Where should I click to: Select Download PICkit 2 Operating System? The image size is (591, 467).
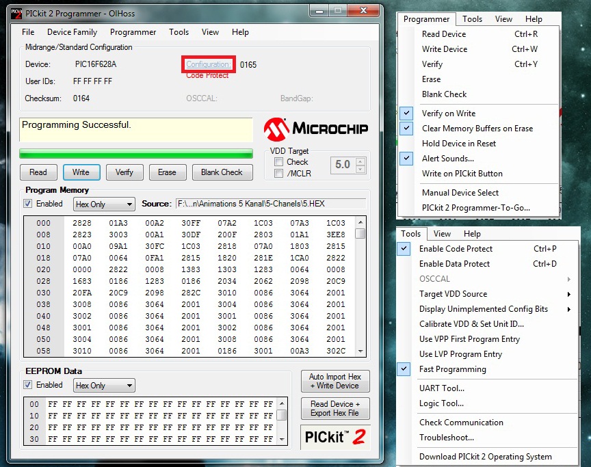487,457
